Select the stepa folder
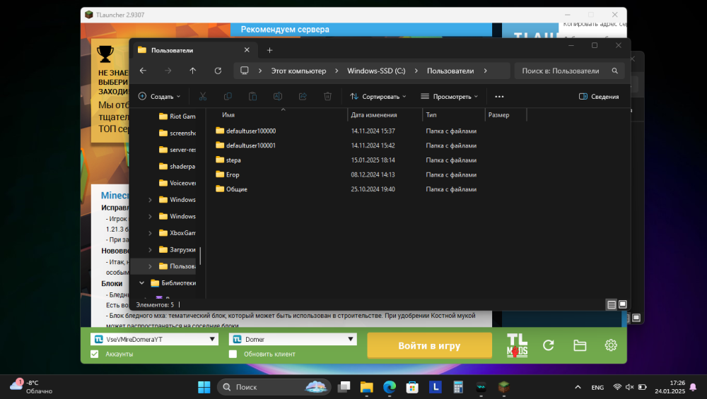 233,160
